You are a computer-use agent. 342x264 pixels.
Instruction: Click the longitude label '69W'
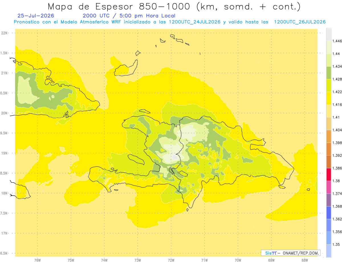tap(271, 260)
